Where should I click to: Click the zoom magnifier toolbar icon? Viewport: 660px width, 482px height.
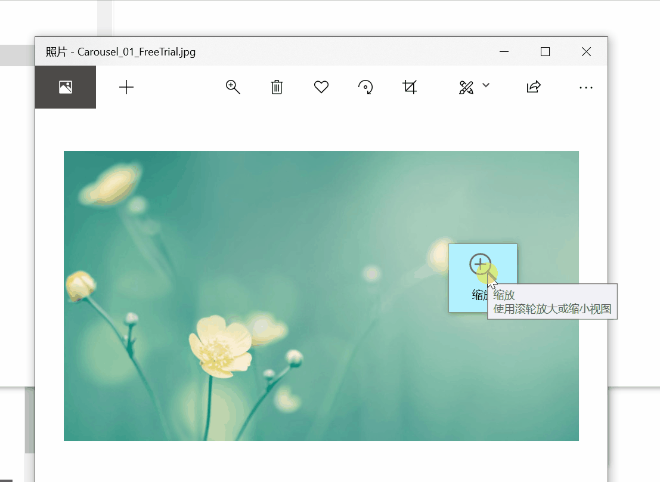click(233, 87)
